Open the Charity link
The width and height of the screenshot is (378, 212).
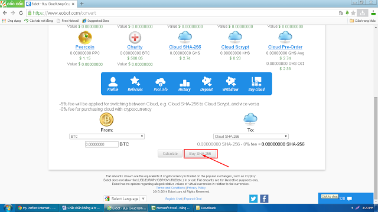tap(135, 47)
